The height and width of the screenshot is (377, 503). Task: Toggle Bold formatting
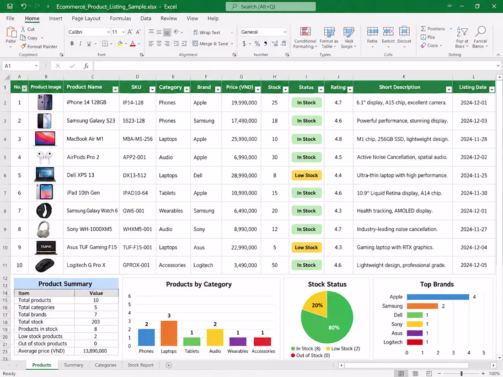(x=72, y=43)
